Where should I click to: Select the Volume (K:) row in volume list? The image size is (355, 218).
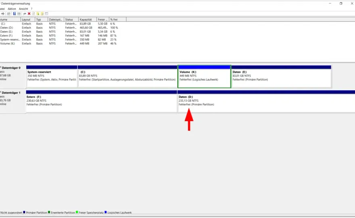[59, 44]
